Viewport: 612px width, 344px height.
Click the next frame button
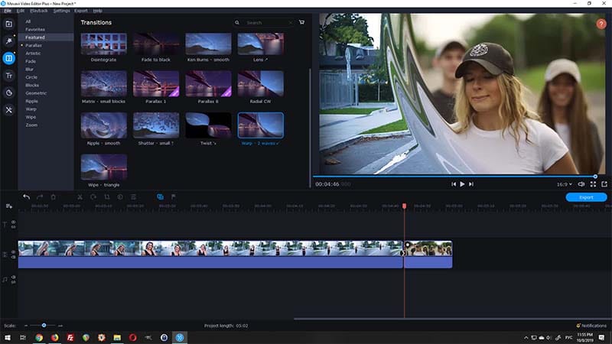tap(471, 184)
